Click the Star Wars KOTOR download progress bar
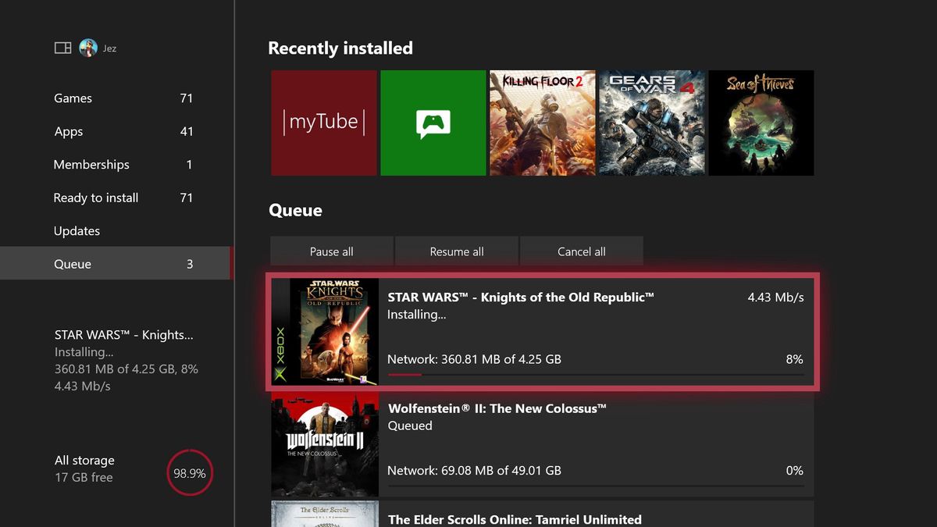The width and height of the screenshot is (937, 527). pyautogui.click(x=596, y=374)
